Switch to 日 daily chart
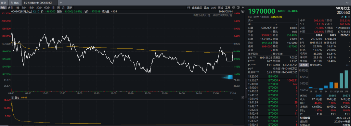 click(x=53, y=7)
